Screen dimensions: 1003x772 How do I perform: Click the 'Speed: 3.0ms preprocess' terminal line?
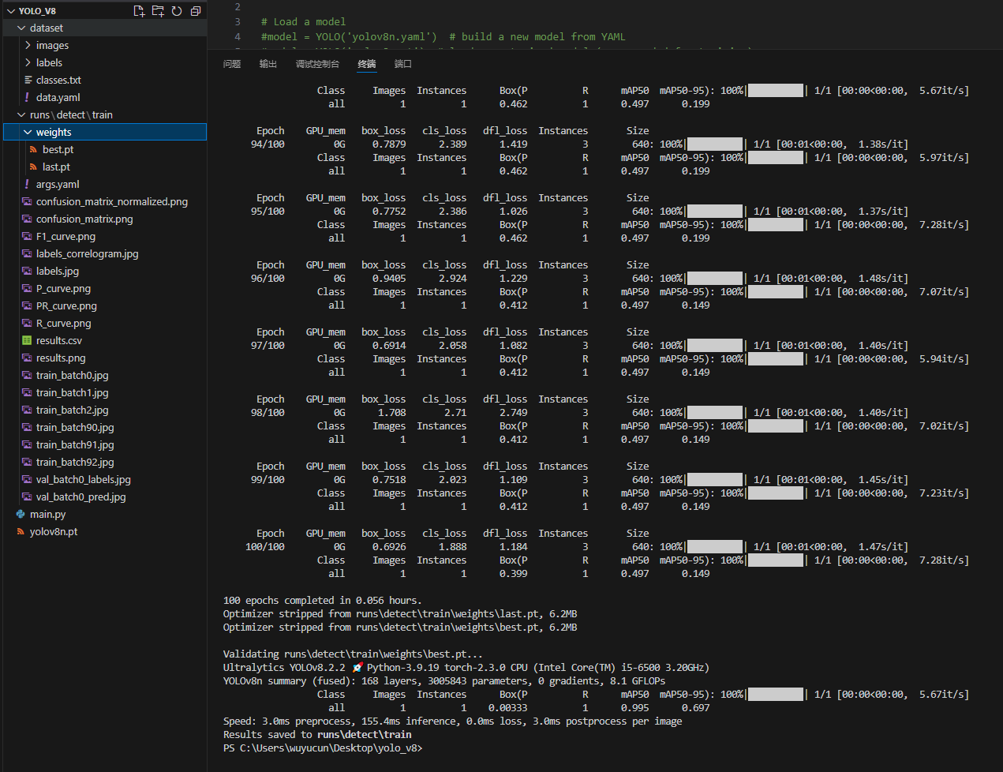point(452,721)
